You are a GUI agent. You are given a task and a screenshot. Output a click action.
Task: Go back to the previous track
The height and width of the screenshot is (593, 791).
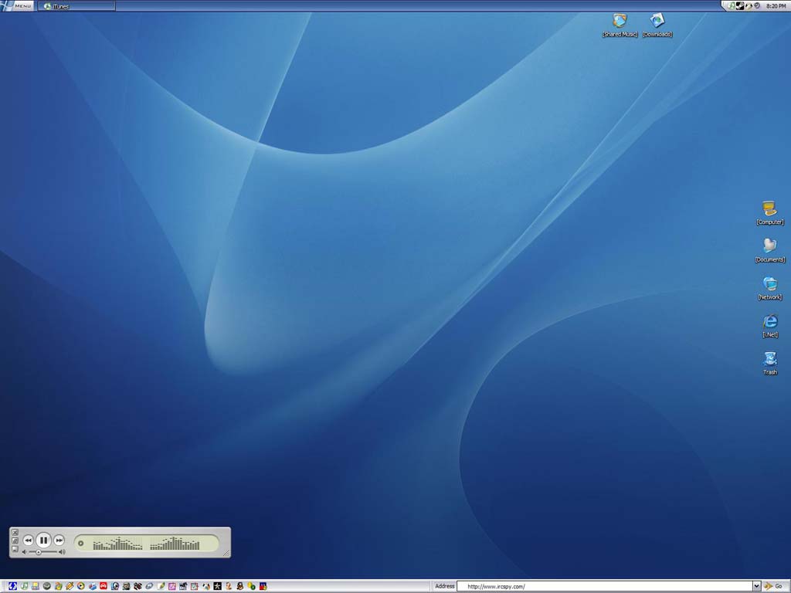click(x=28, y=540)
